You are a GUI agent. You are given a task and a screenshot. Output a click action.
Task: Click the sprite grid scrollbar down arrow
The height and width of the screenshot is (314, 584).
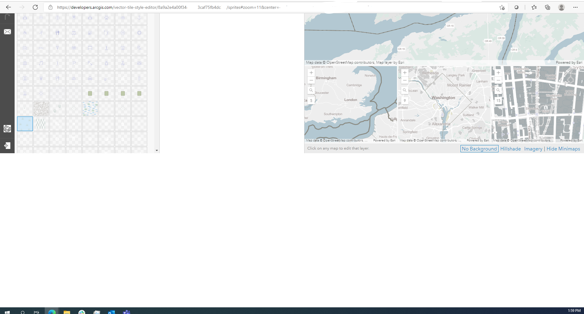point(157,150)
